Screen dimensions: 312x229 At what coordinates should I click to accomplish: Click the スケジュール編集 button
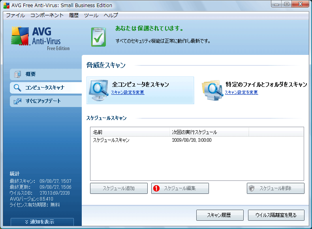[180, 188]
